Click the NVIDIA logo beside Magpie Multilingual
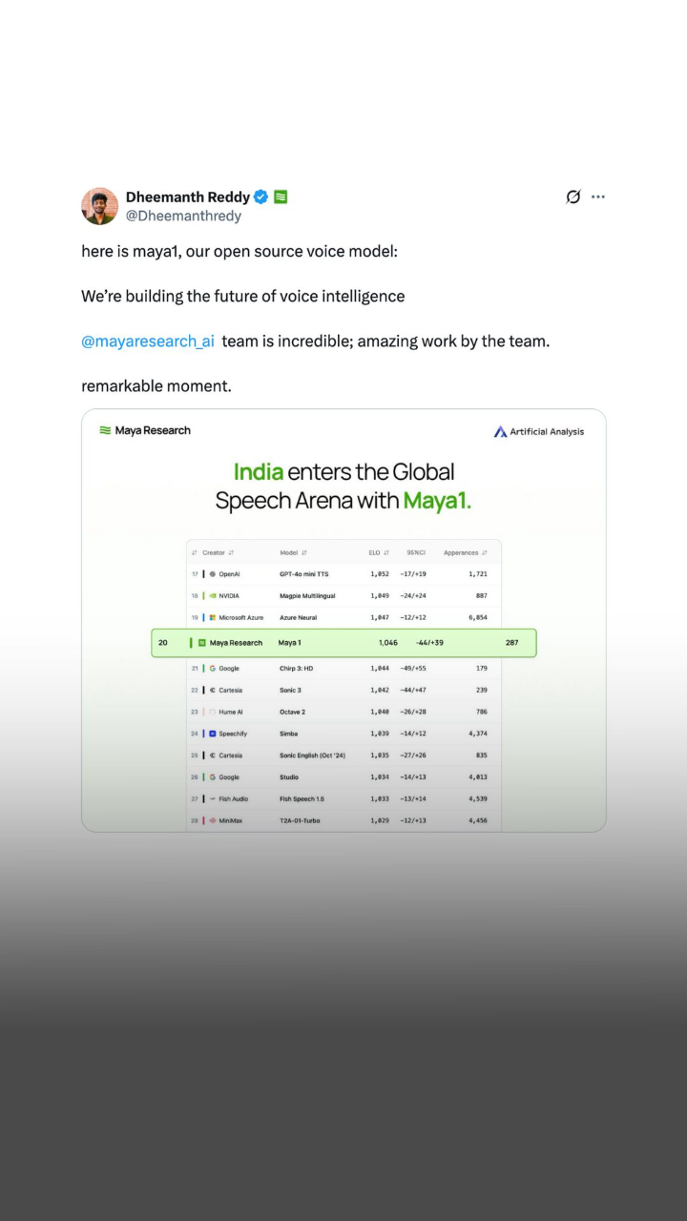 pos(212,595)
